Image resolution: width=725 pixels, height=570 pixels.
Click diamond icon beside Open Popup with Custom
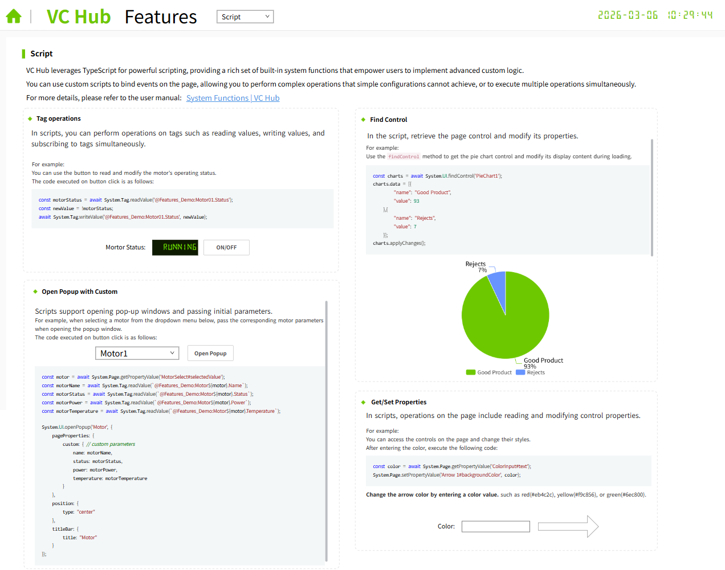pyautogui.click(x=35, y=292)
